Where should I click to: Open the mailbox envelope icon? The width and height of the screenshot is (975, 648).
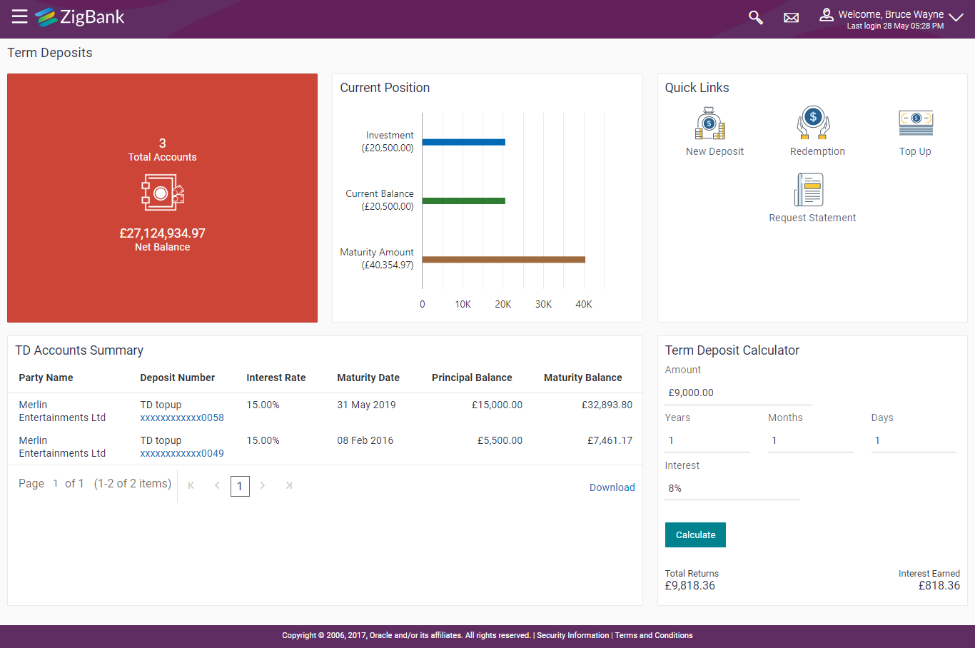791,17
